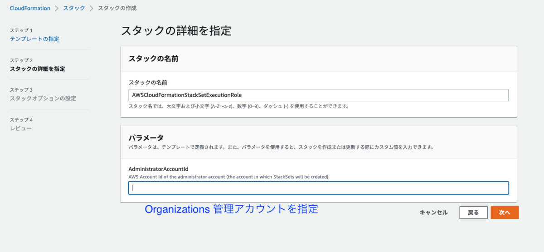Click the キャンセル button
Screen dimensions: 544x252
(433, 212)
